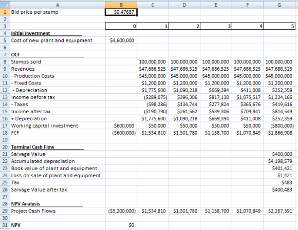Screen dimensions: 298x230
Task: Select the $600,000 working capital investment cell
Action: click(121, 126)
